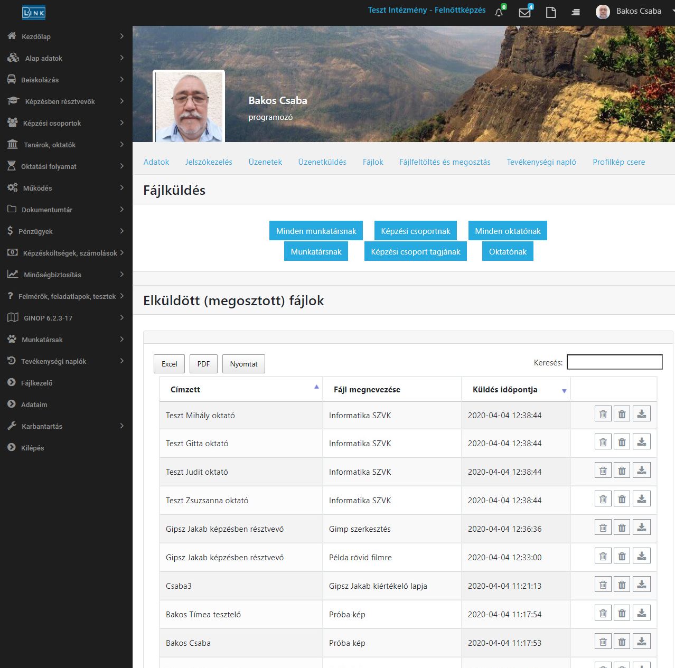Expand the Képzési csoportok chevron
This screenshot has width=675, height=668.
(122, 123)
